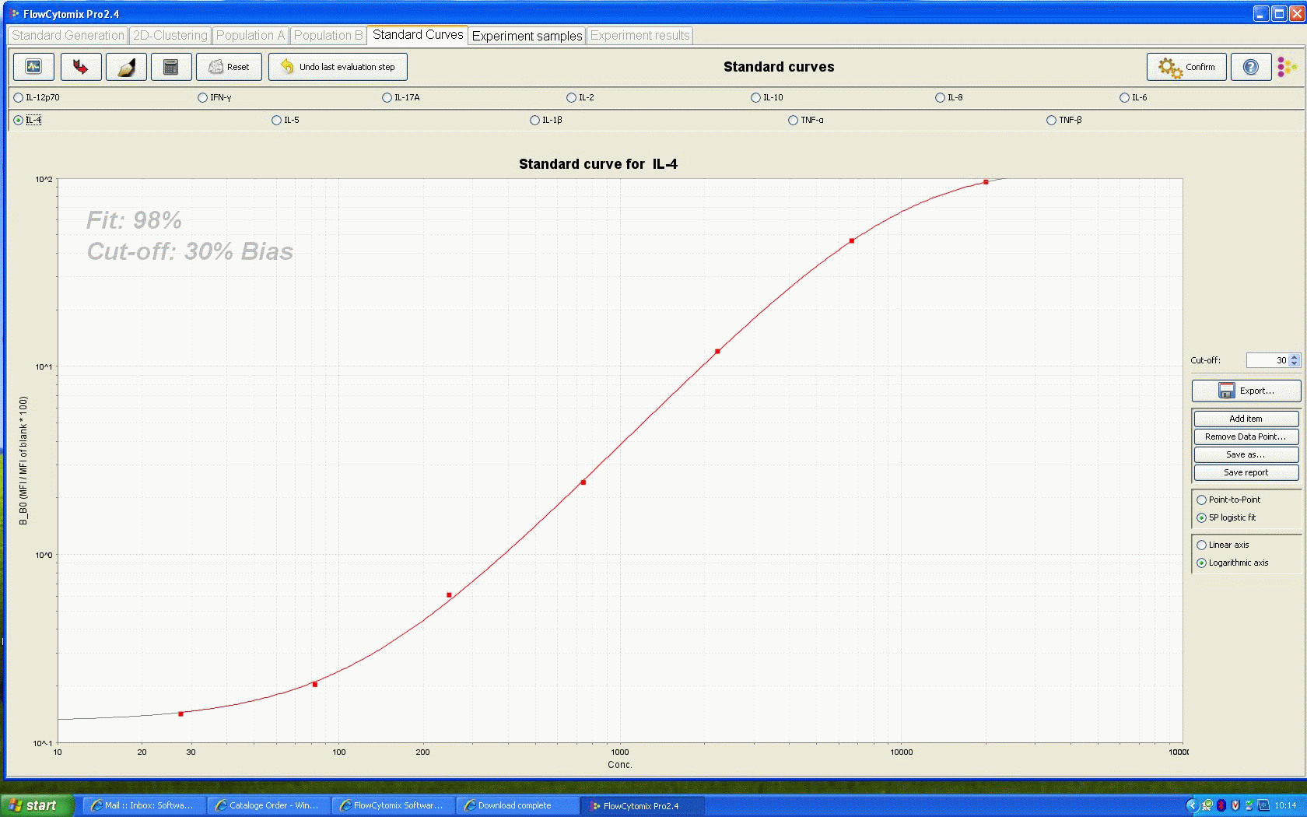
Task: Click the lowest concentration data point on curve
Action: point(180,714)
